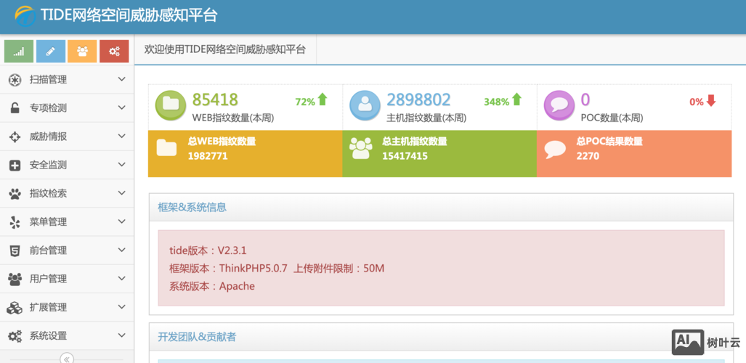Click the 系统版本：Apache line
Viewport: 746px width, 363px height.
pyautogui.click(x=212, y=286)
